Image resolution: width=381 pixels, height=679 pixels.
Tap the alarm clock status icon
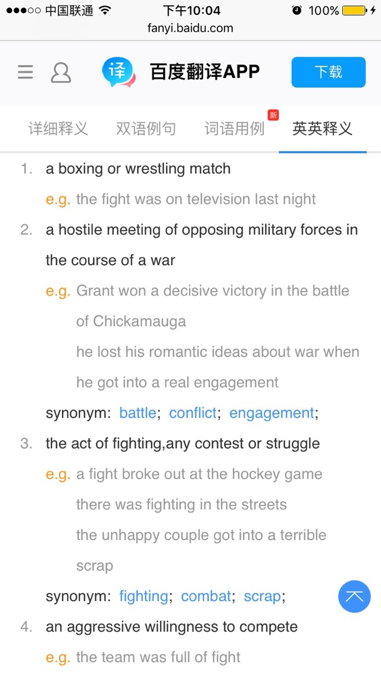click(297, 11)
